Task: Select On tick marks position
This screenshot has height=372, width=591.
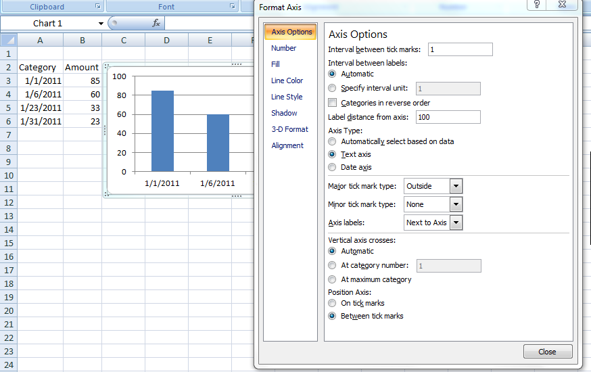Action: (332, 303)
